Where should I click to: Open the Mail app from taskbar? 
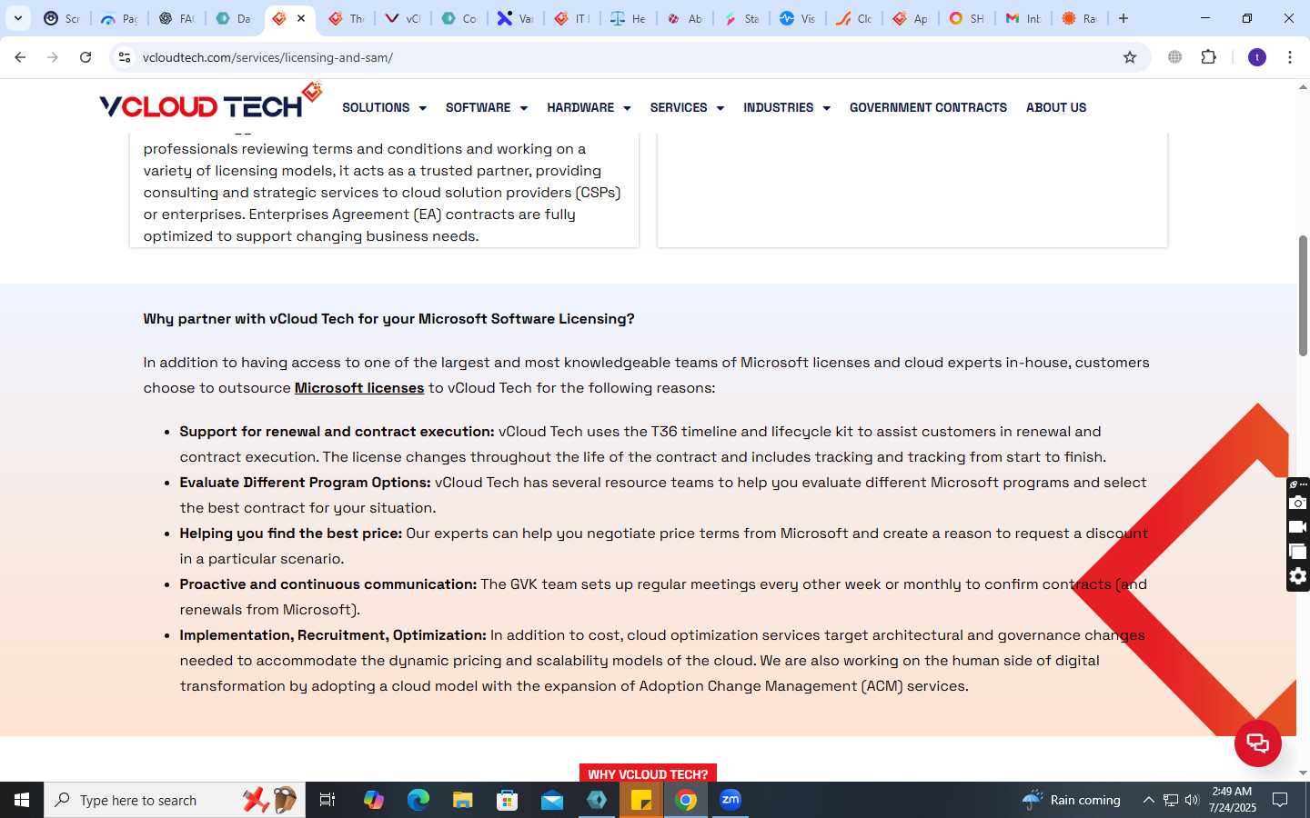point(552,800)
